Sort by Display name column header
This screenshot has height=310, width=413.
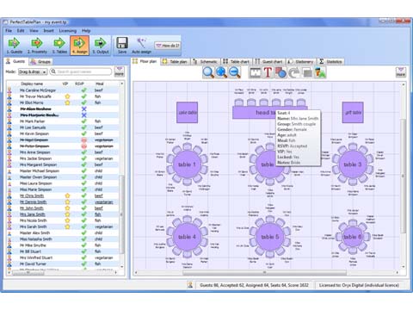point(32,84)
